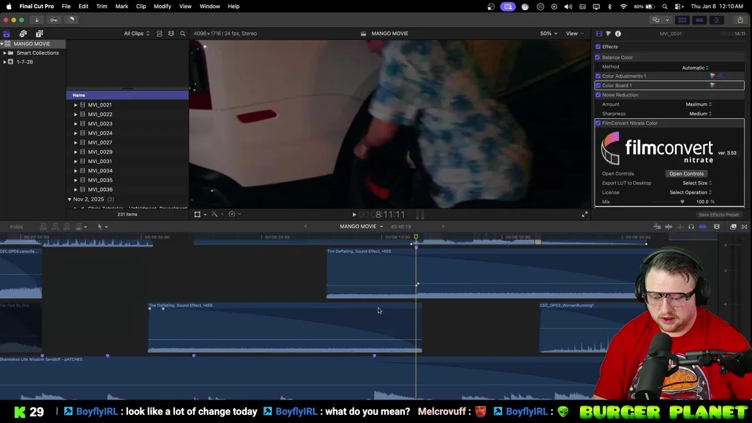Viewport: 752px width, 423px height.
Task: Open the video inspector filmstrip tab
Action: [599, 34]
